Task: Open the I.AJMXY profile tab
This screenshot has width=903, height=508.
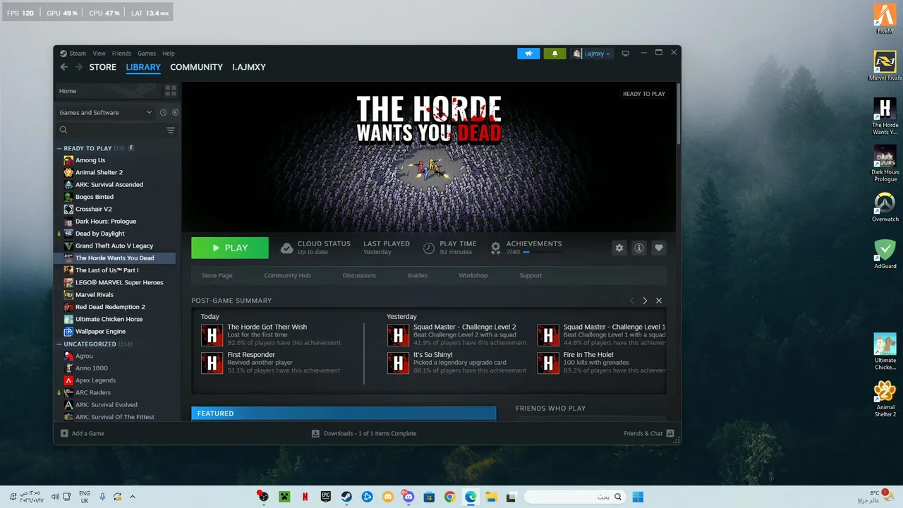Action: [249, 67]
